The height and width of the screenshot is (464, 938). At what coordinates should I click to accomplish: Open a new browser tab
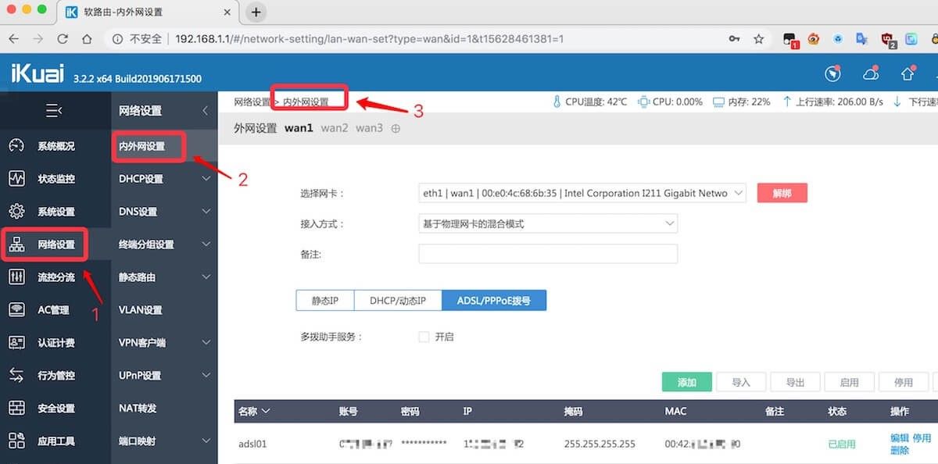[256, 12]
